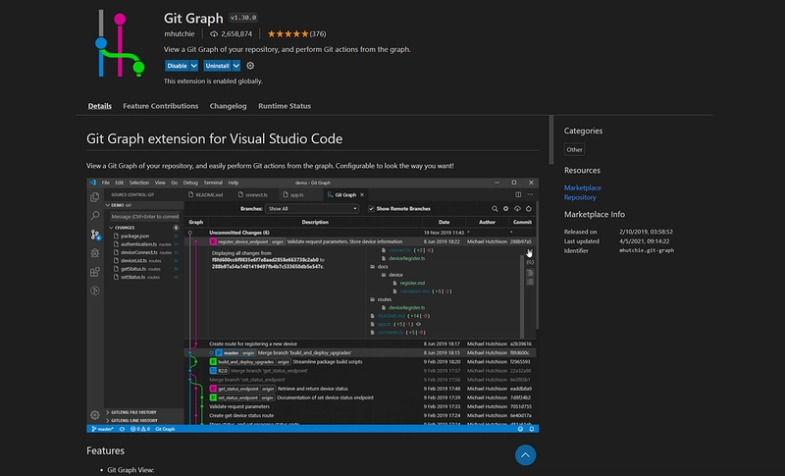Select the connect.ts tab in demo
Image resolution: width=785 pixels, height=476 pixels.
[x=253, y=194]
